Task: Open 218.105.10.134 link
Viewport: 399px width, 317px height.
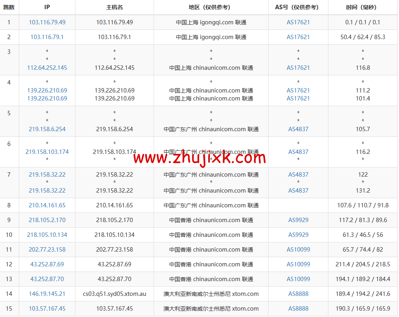Action: click(x=47, y=235)
